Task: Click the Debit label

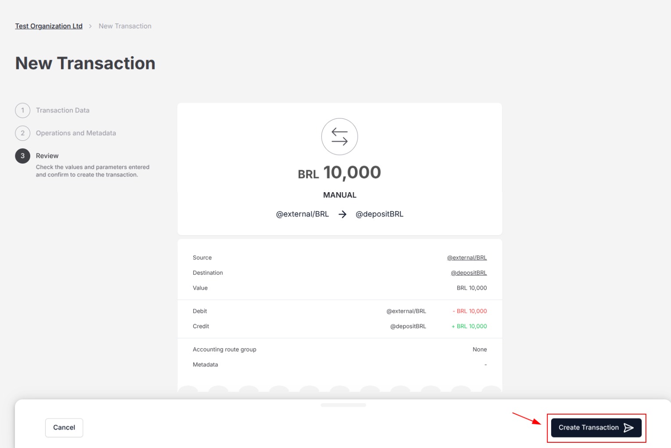Action: (200, 311)
